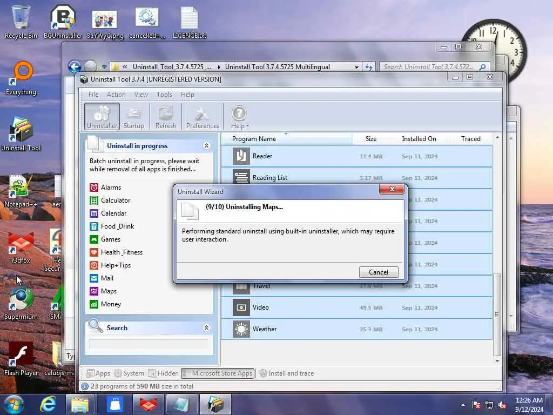Sort by Size column header
553x415 pixels.
[370, 139]
